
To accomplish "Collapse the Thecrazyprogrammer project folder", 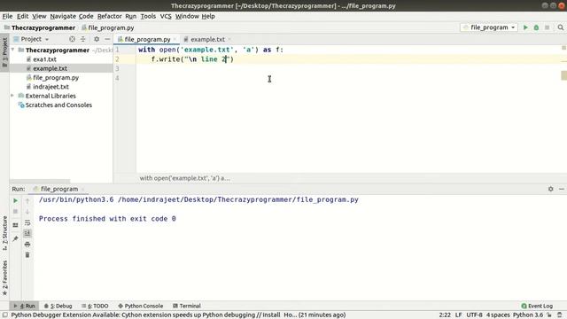I will 13,50.
